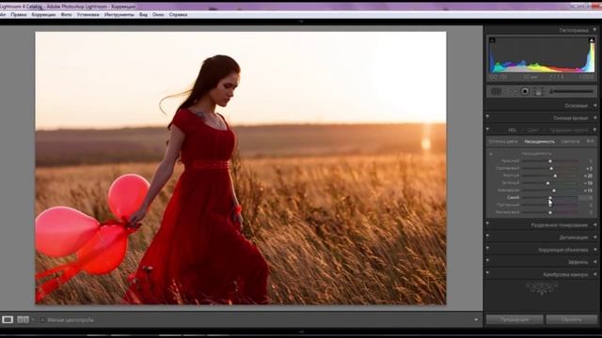Image resolution: width=602 pixels, height=338 pixels.
Task: Show the top module panel via arrow
Action: coord(301,22)
